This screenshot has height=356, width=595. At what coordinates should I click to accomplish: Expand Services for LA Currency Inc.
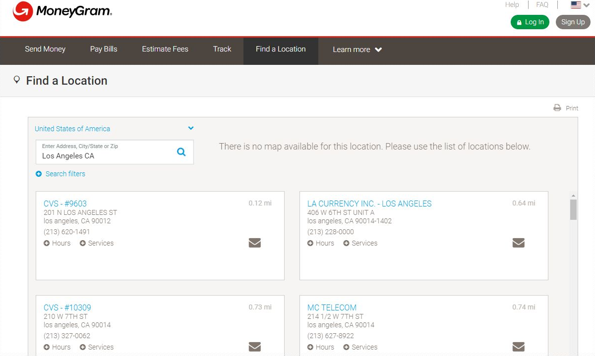point(360,243)
